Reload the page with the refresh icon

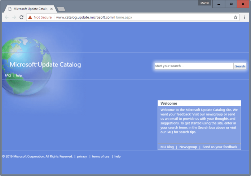click(x=21, y=17)
